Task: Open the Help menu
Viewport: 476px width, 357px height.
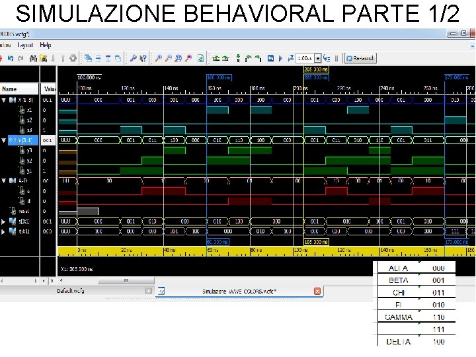Action: [46, 45]
